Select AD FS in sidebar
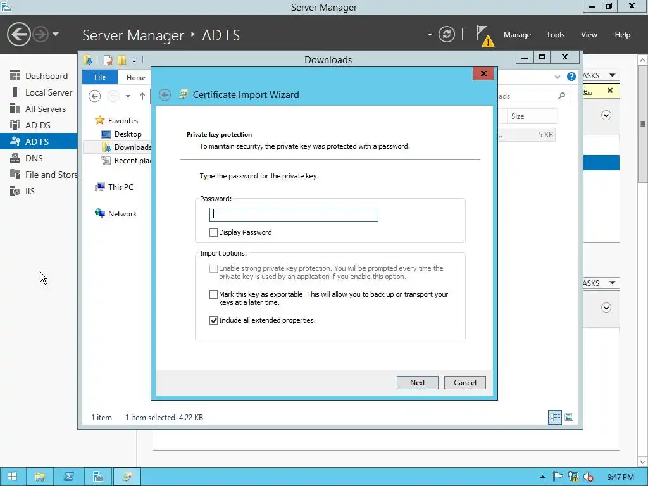Screen dimensions: 648x486 pyautogui.click(x=39, y=141)
